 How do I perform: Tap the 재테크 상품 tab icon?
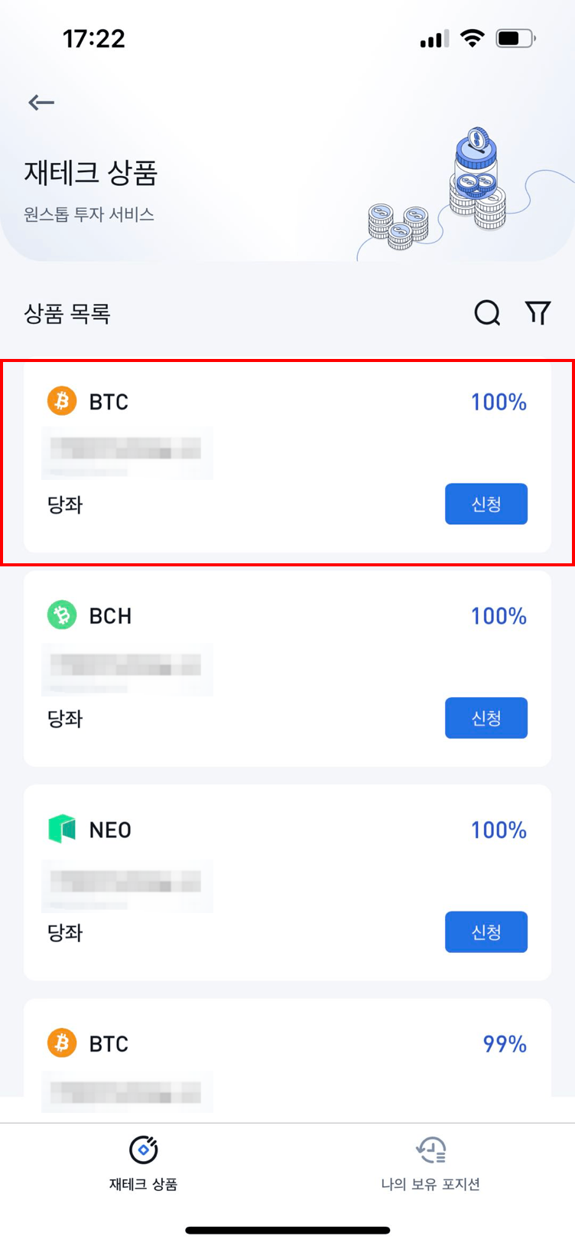tap(144, 1150)
